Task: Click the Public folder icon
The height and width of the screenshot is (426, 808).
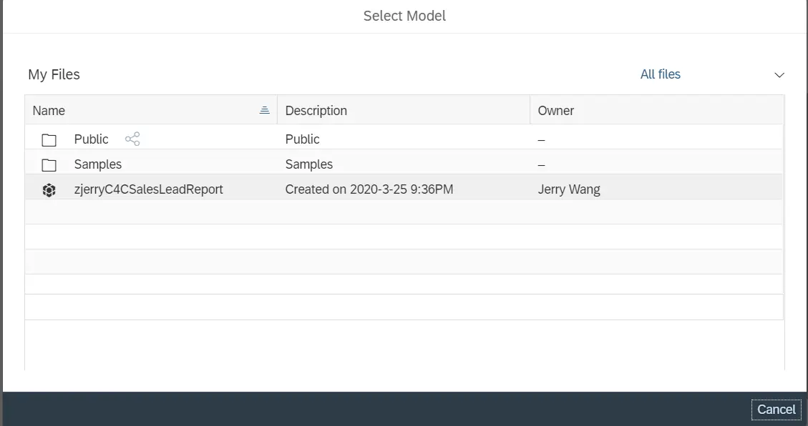Action: click(x=49, y=139)
